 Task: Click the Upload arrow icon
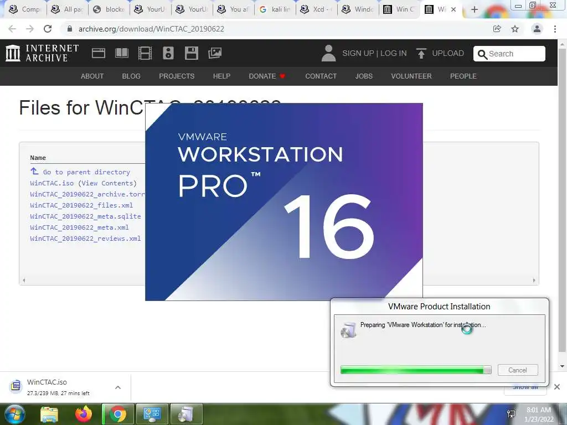pos(421,53)
